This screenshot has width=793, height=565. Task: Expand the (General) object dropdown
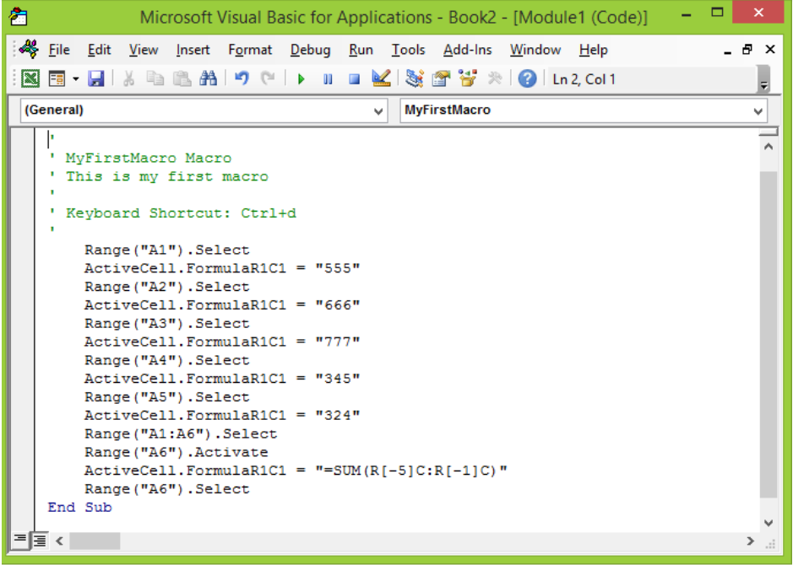(x=377, y=110)
